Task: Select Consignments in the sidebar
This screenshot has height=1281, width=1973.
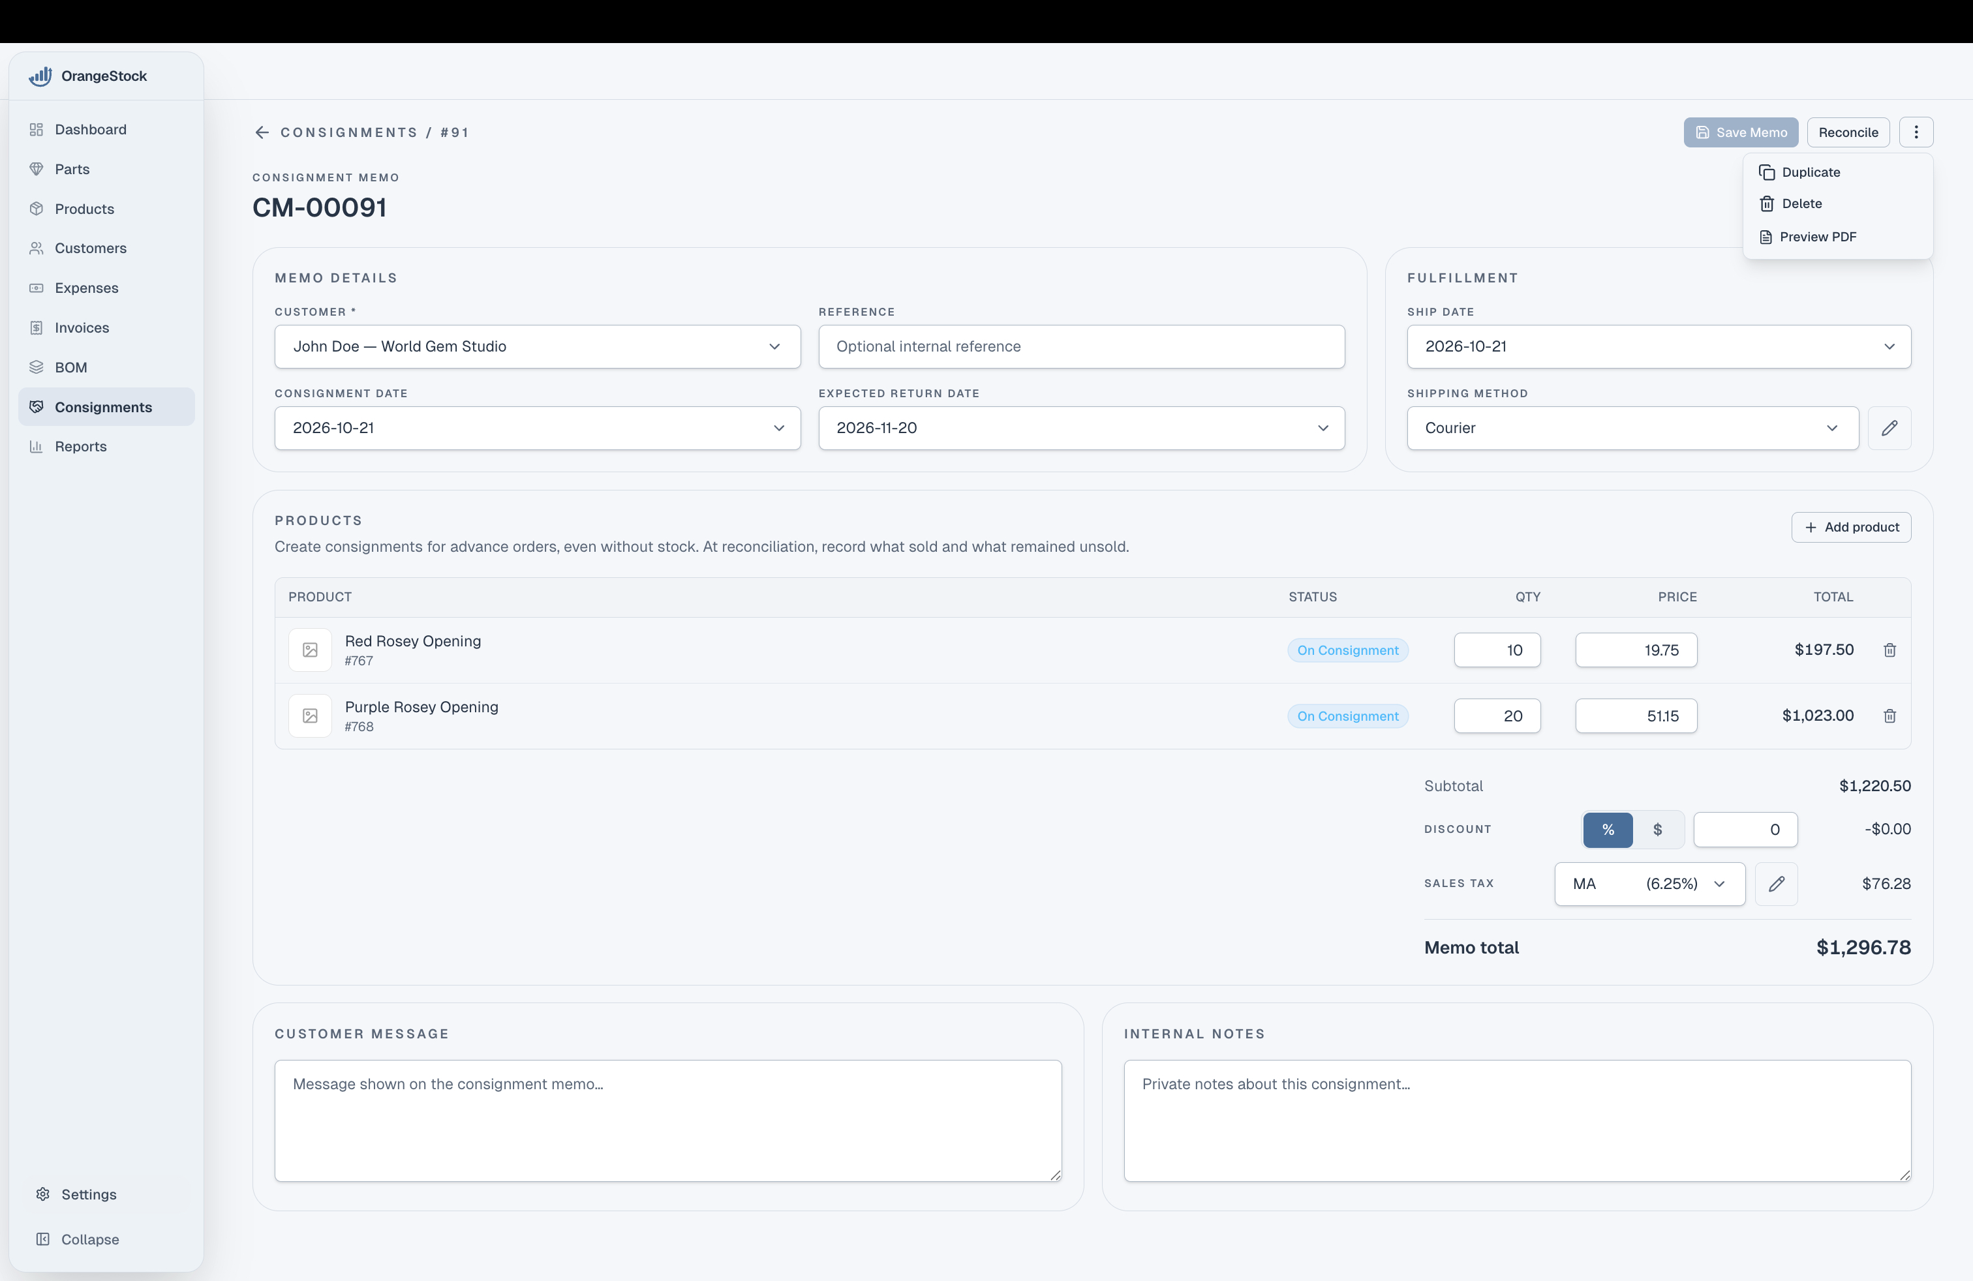Action: tap(106, 407)
